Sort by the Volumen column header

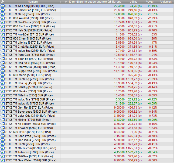pyautogui.click(x=166, y=2)
